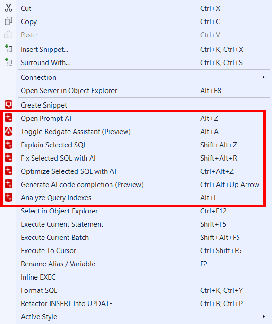The image size is (272, 324).
Task: Toggle Redgate Assistant (Preview)
Action: [136, 132]
